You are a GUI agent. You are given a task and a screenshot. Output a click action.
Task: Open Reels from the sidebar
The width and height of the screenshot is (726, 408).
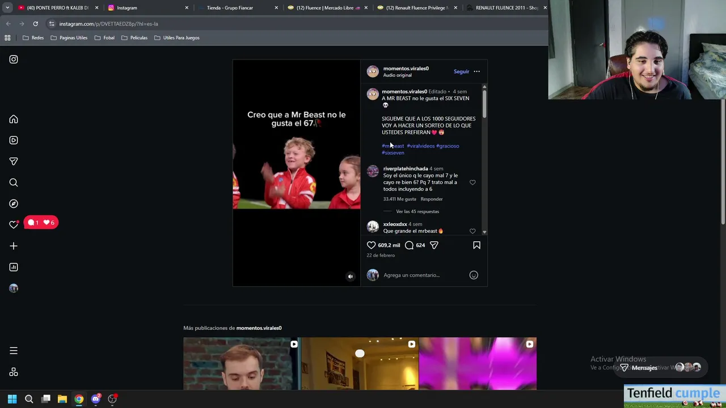[x=14, y=141]
